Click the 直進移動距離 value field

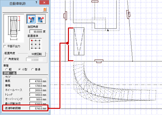point(36,108)
